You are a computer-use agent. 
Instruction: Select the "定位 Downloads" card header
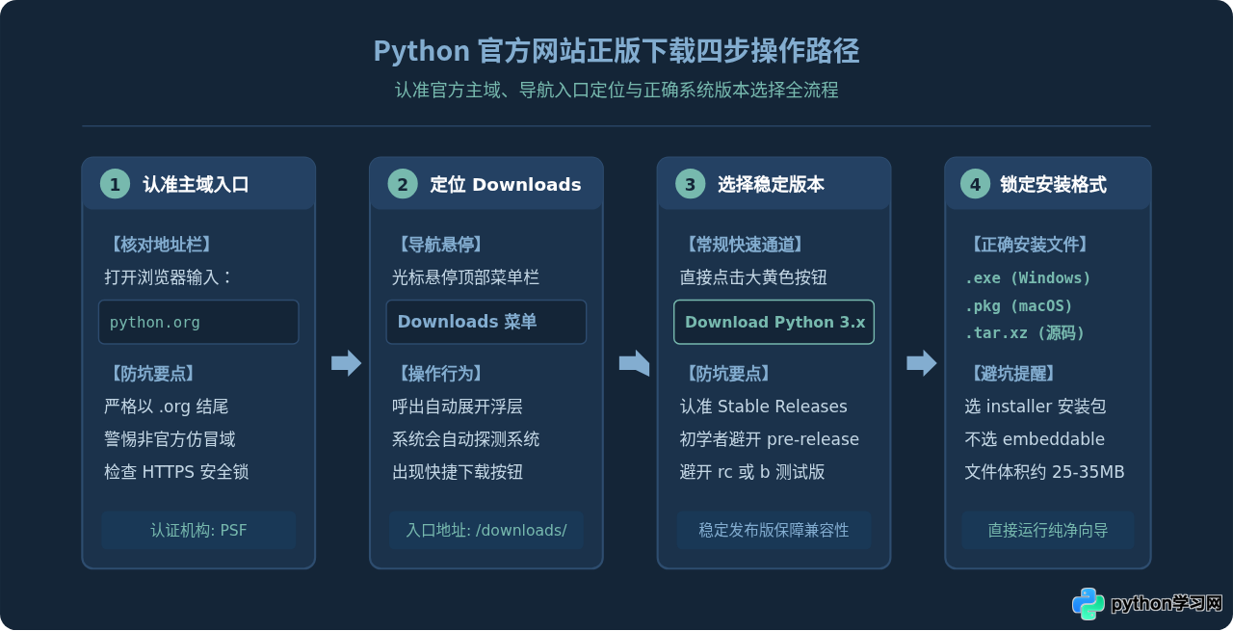tap(486, 184)
